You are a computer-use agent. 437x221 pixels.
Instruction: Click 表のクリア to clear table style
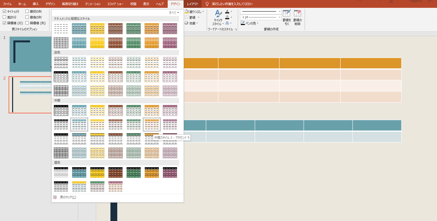68,197
